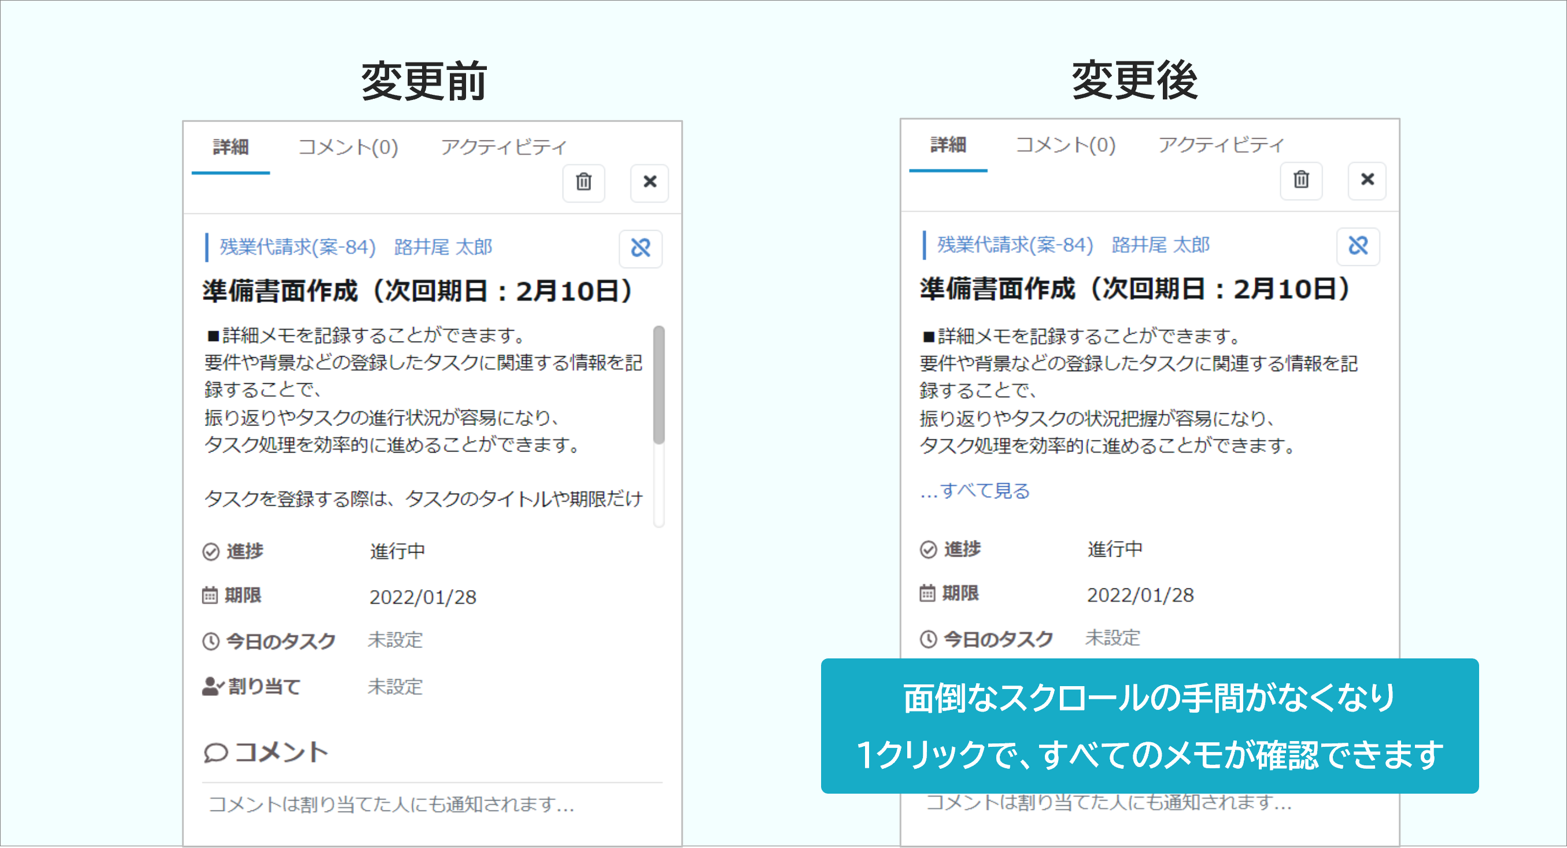Viewport: 1567px width, 848px height.
Task: Select the 詳細 tab in 変更後 panel
Action: click(x=948, y=145)
